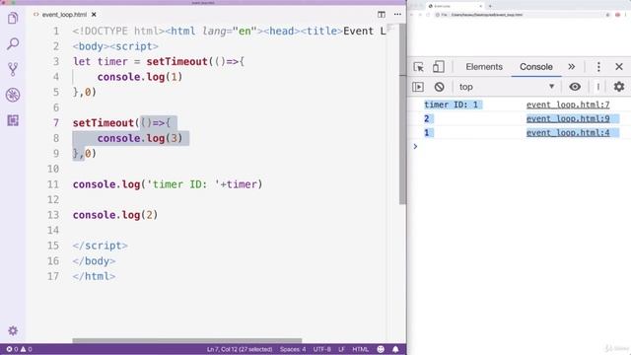Toggle the device toolbar icon
The image size is (631, 355).
click(x=438, y=67)
